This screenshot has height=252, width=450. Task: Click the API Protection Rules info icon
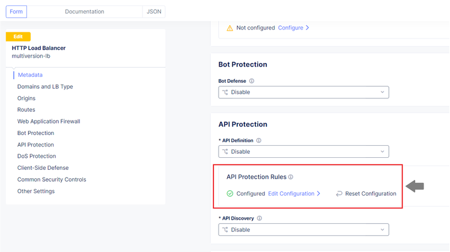pos(291,177)
